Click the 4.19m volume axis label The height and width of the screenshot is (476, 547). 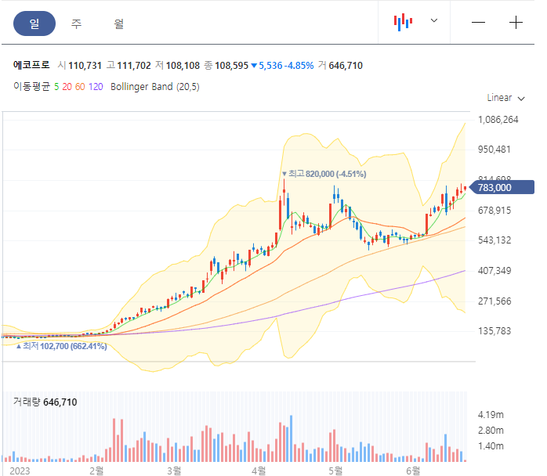pyautogui.click(x=491, y=415)
